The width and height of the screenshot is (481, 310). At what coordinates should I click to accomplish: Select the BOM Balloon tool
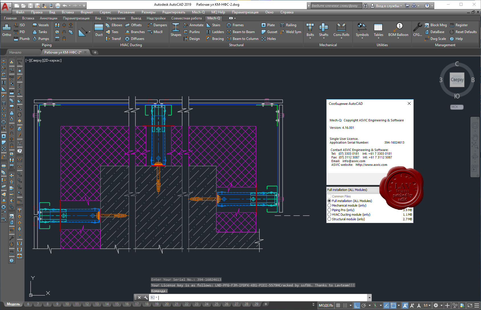(x=398, y=30)
